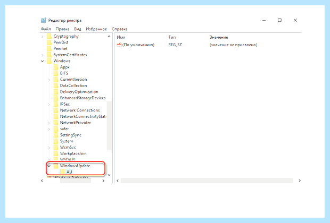Screen dimensions: 330x223
Task: Open the Справка menu
Action: tap(119, 29)
